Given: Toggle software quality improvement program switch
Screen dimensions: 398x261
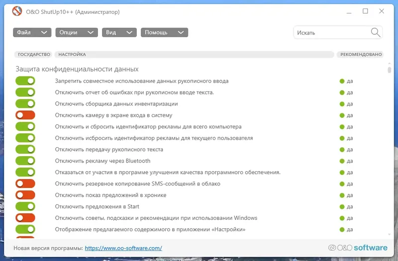Looking at the screenshot, I should click(25, 172).
